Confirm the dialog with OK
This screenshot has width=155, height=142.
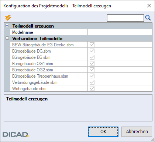[x=103, y=132]
